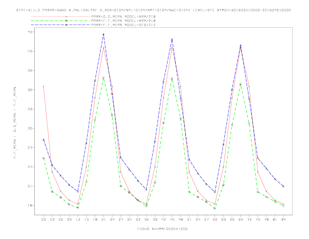Screen dimensions: 309x239
Task: Click x-axis forecast hour label 51
Action: 189,219
